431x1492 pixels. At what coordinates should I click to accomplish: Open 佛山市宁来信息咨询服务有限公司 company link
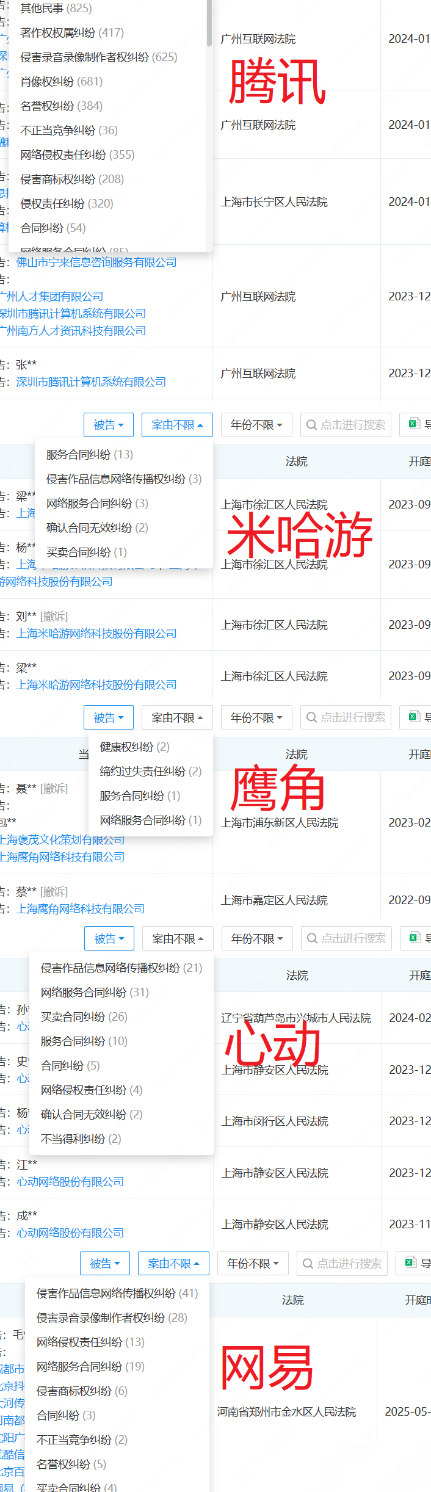96,262
